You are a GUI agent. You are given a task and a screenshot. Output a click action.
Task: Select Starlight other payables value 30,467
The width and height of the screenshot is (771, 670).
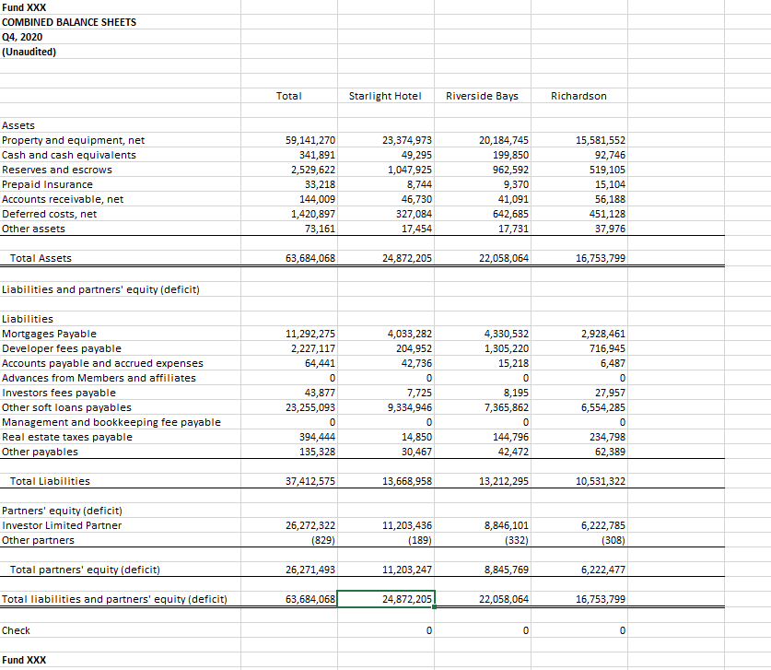(416, 453)
